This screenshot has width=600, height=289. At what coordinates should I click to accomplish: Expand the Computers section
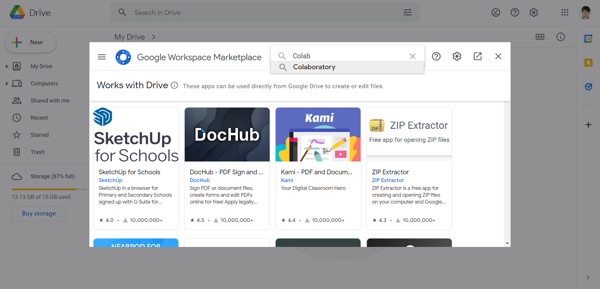coord(7,83)
